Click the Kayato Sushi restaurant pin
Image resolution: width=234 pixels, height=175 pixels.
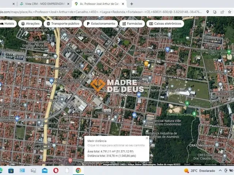pyautogui.click(x=146, y=63)
